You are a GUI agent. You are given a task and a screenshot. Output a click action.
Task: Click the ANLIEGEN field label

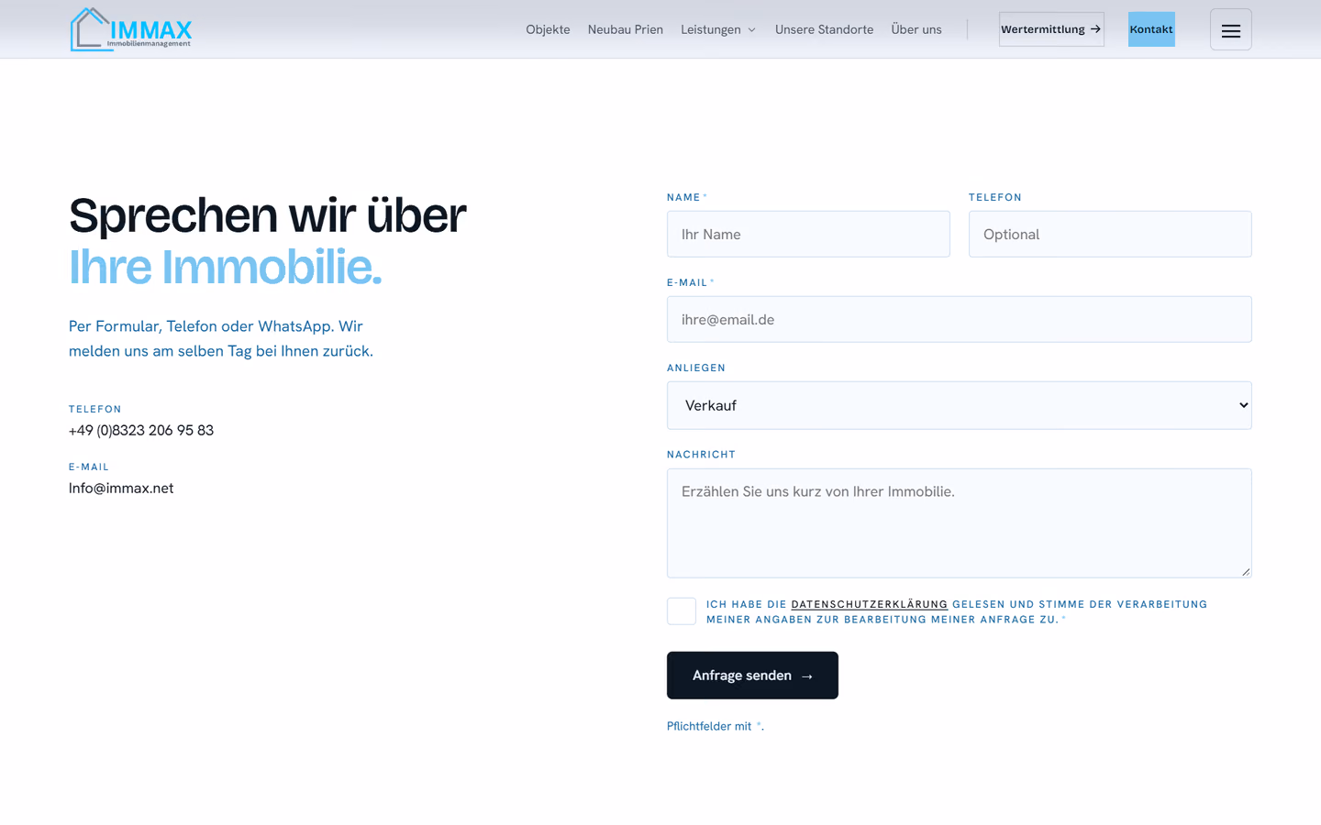coord(696,368)
